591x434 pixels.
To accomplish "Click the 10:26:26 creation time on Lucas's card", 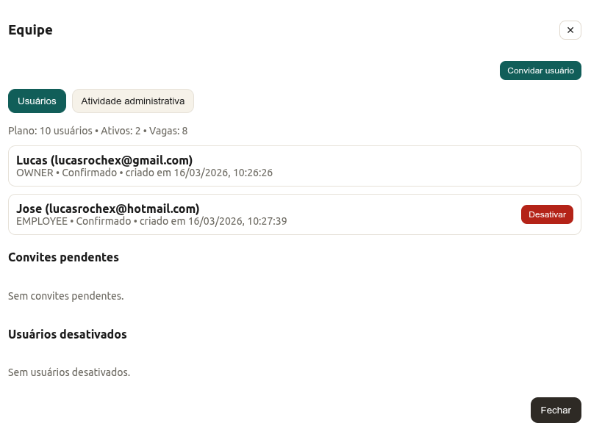I will (252, 173).
